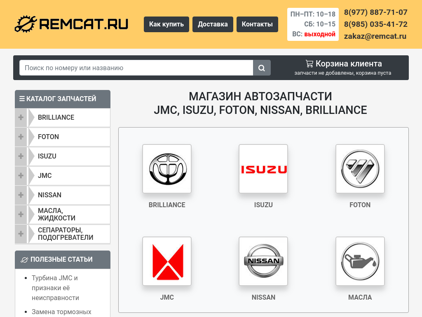Viewport: 422px width, 317px height.
Task: Expand СЕПАРАТОРЫ, ПОДОГРЕВАТЕЛИ category plus
Action: pos(21,234)
